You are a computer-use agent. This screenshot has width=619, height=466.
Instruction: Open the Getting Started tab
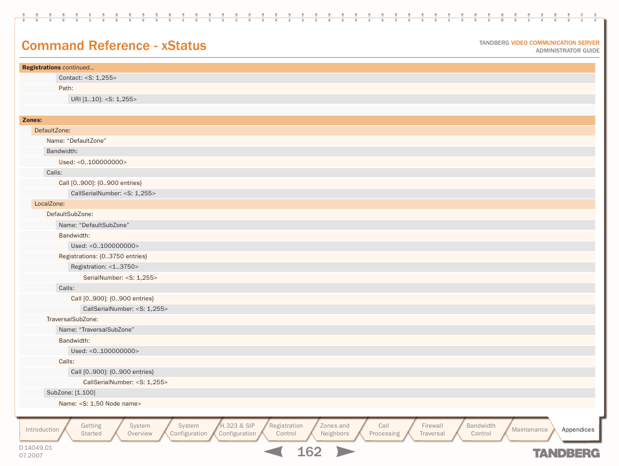tap(91, 429)
